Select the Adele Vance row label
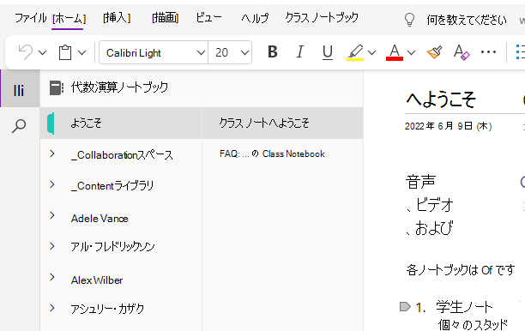Viewport: 525px width, 331px height. pos(100,219)
